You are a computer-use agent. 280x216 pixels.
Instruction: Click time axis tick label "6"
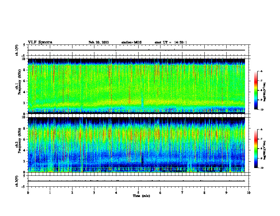point(160,193)
